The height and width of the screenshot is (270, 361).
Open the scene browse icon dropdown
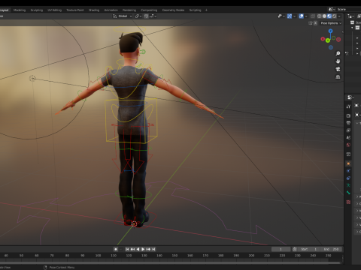(332, 9)
